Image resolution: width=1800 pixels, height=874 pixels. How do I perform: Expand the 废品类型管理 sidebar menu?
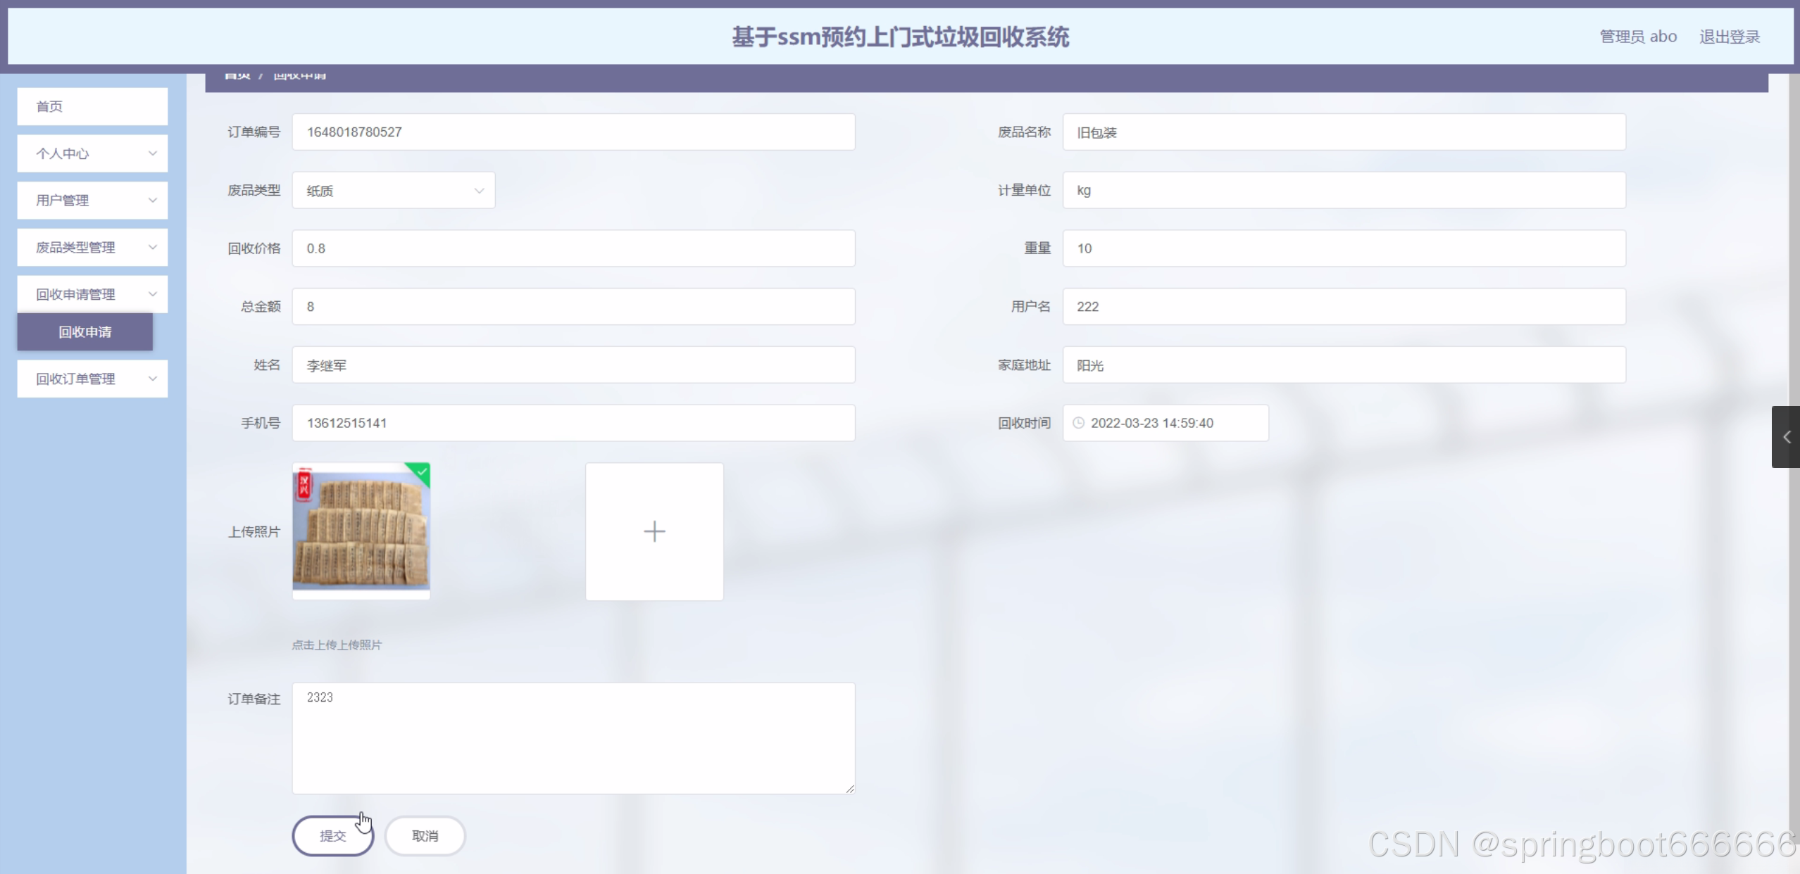[x=92, y=247]
